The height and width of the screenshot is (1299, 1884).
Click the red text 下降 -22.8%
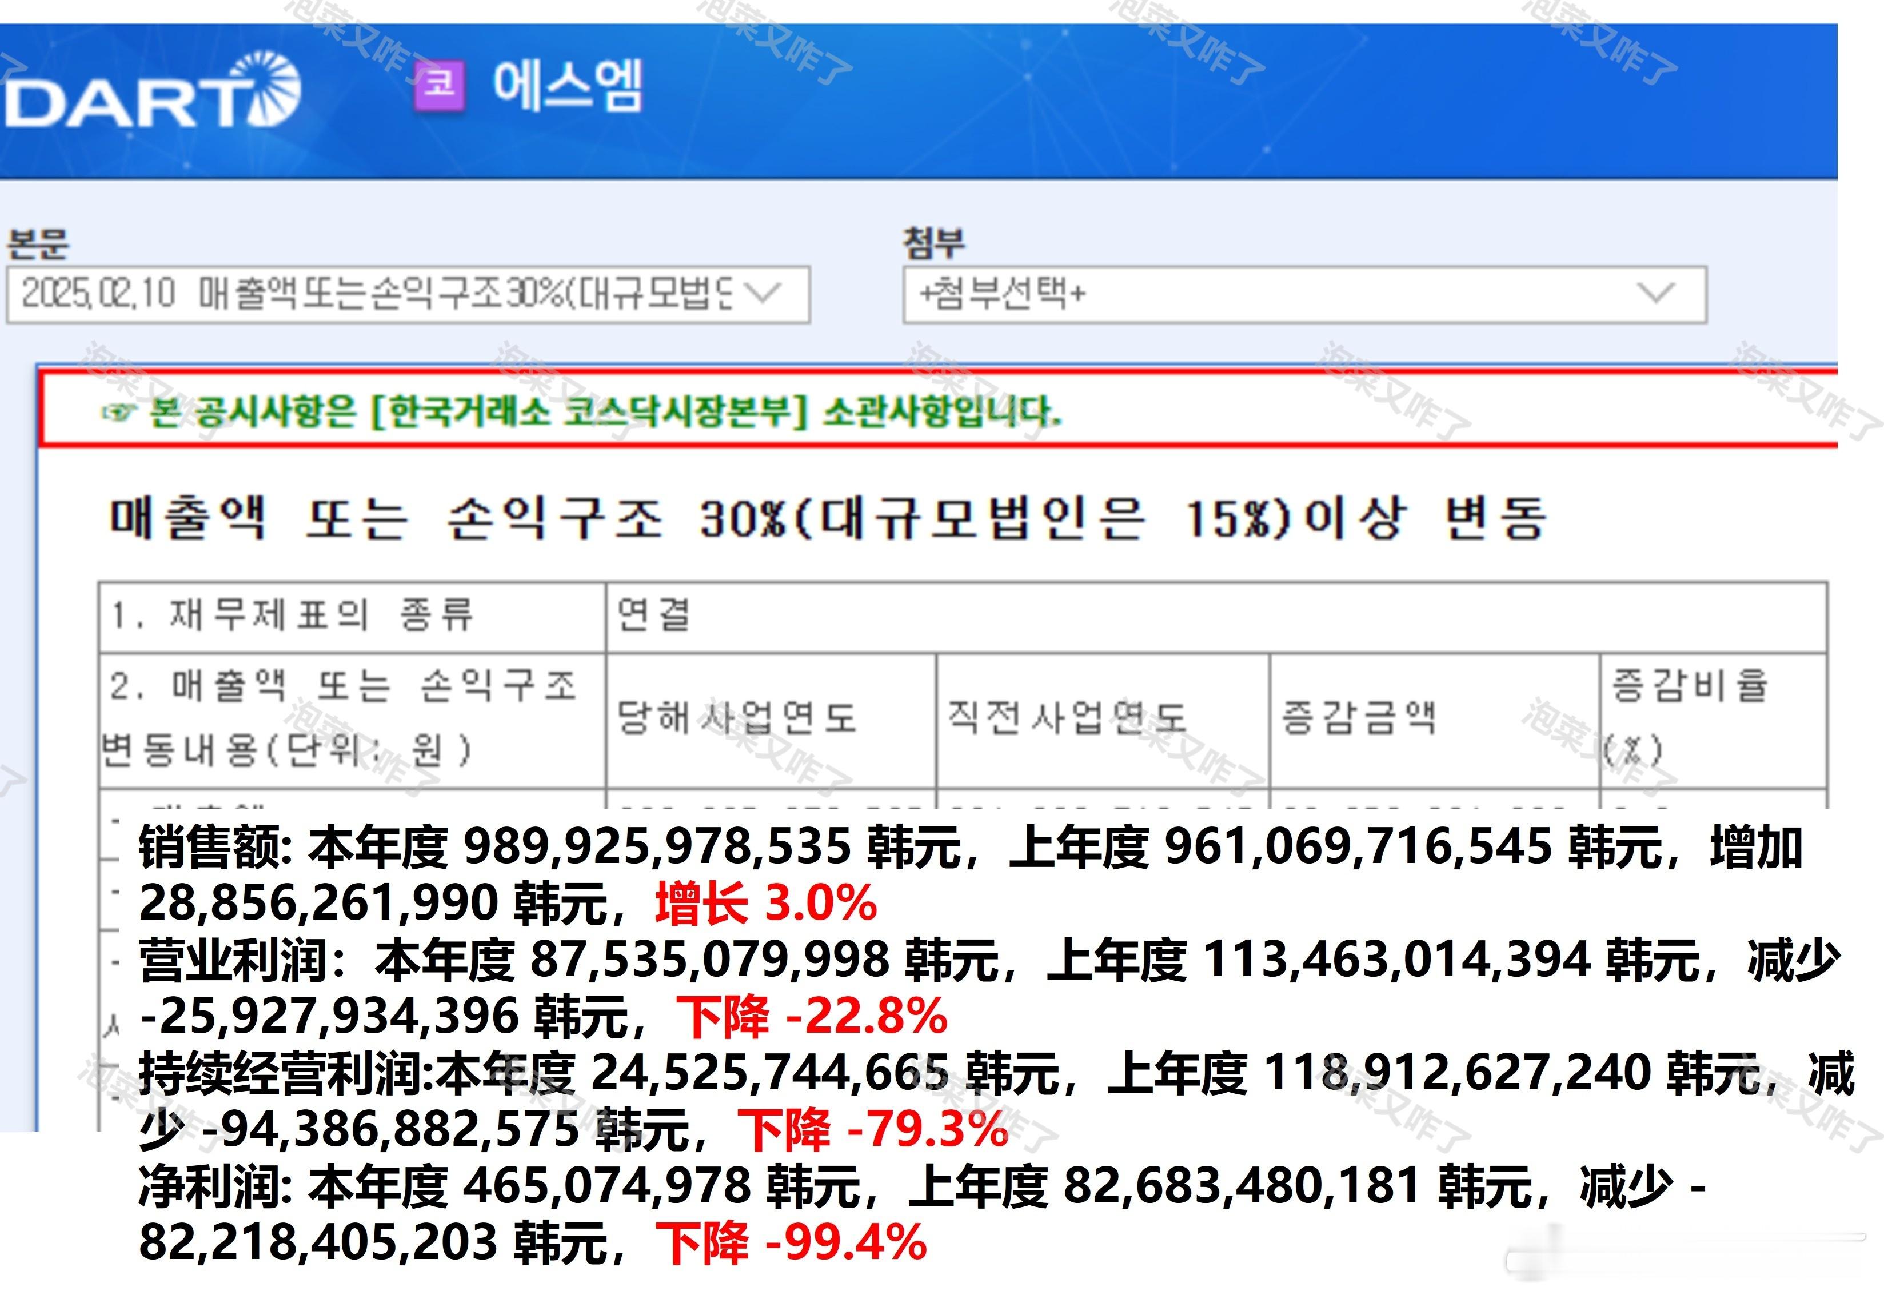[x=812, y=1016]
